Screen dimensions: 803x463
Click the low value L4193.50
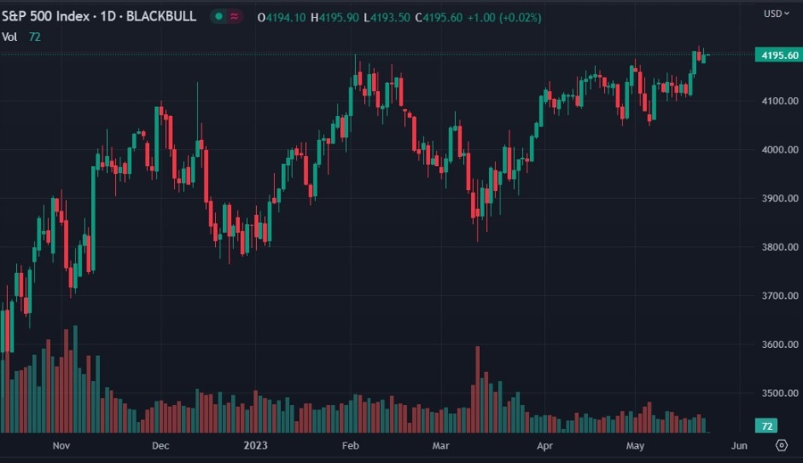(386, 18)
